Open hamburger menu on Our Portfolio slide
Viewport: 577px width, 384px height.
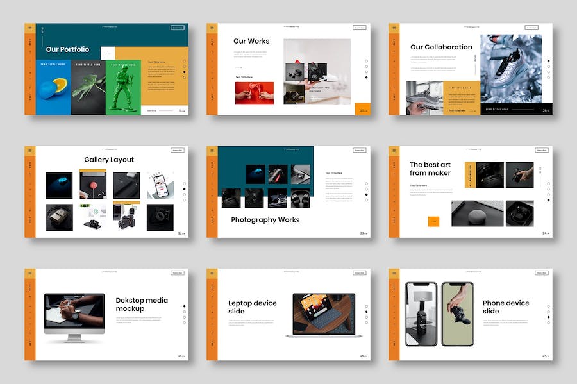[29, 28]
